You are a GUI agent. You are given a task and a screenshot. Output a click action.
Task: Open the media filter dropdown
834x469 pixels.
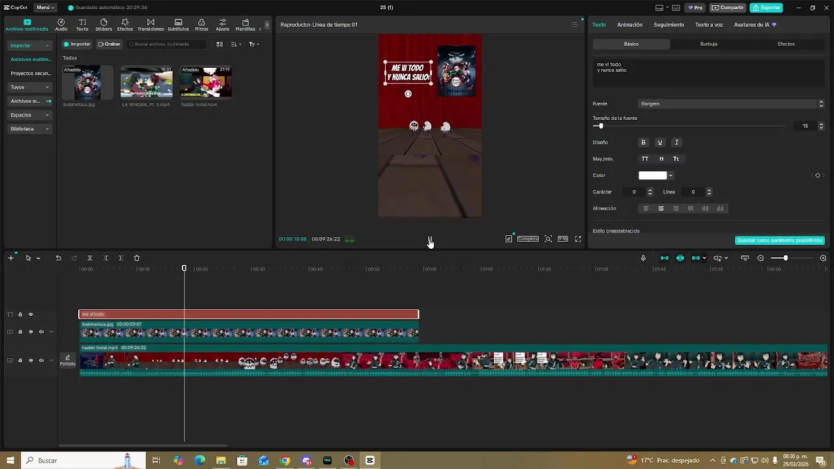[x=254, y=44]
